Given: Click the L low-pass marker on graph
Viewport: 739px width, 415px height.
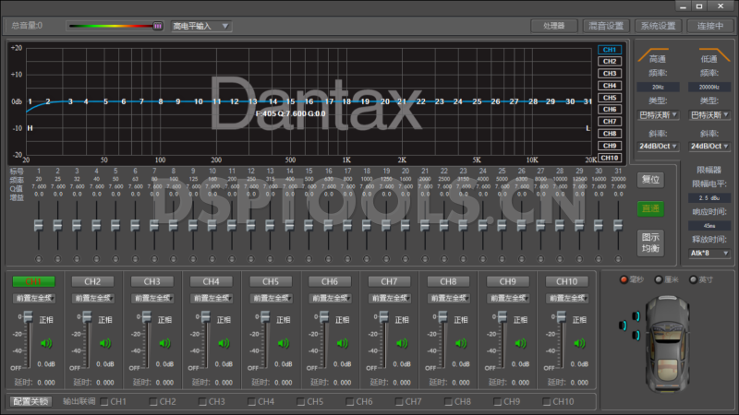Looking at the screenshot, I should [x=588, y=128].
